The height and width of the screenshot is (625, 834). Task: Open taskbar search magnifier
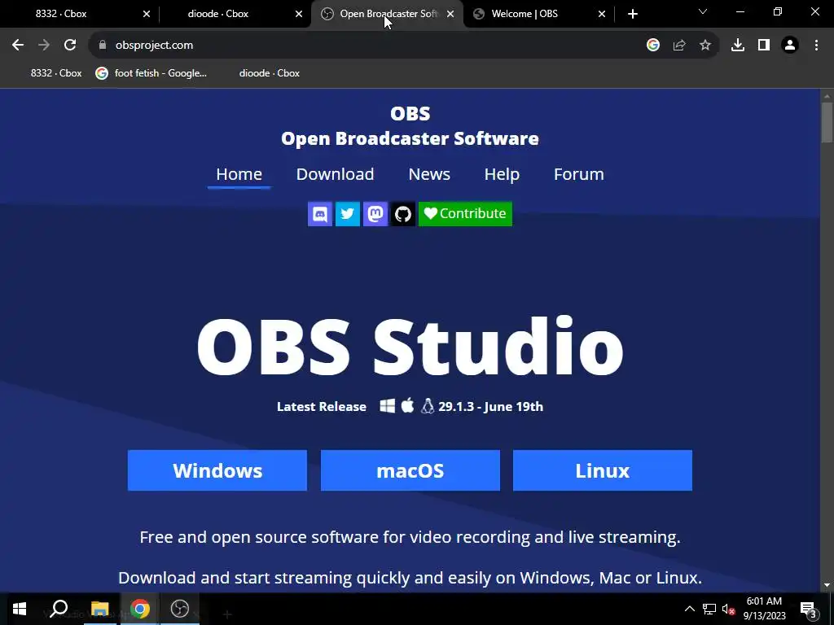(x=59, y=609)
